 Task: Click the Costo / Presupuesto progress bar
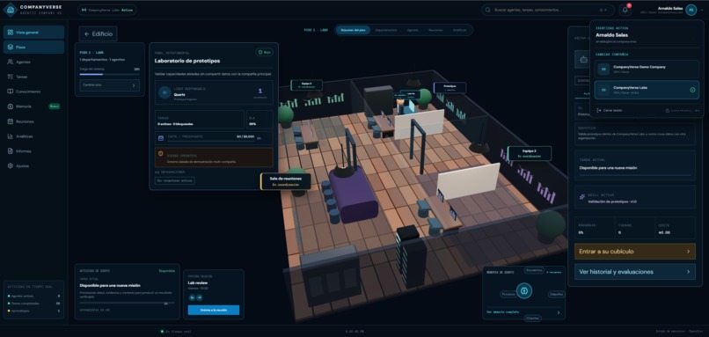pyautogui.click(x=210, y=141)
